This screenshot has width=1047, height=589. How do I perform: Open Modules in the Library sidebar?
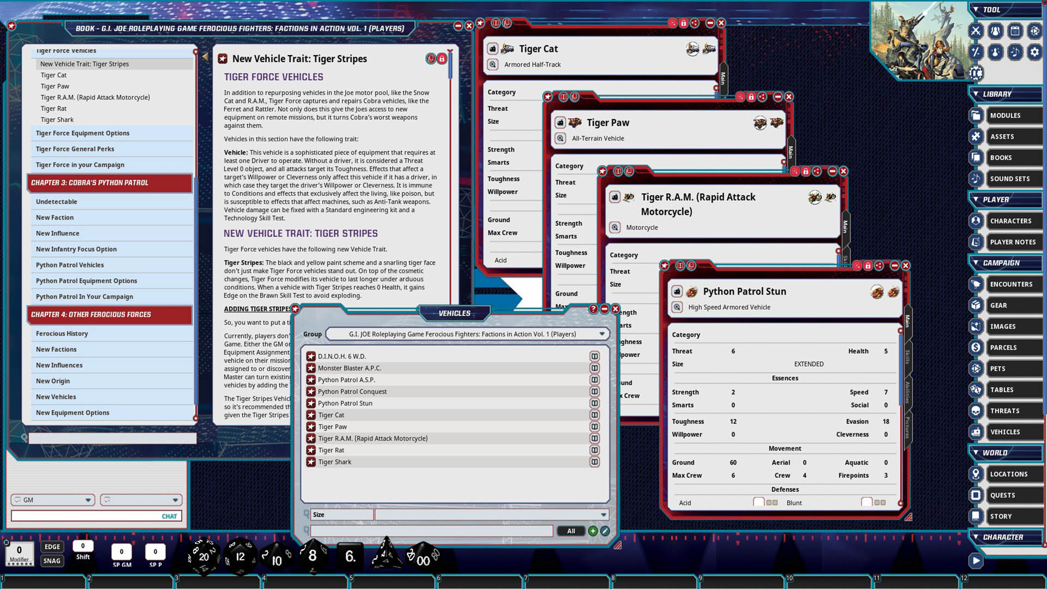tap(1006, 115)
